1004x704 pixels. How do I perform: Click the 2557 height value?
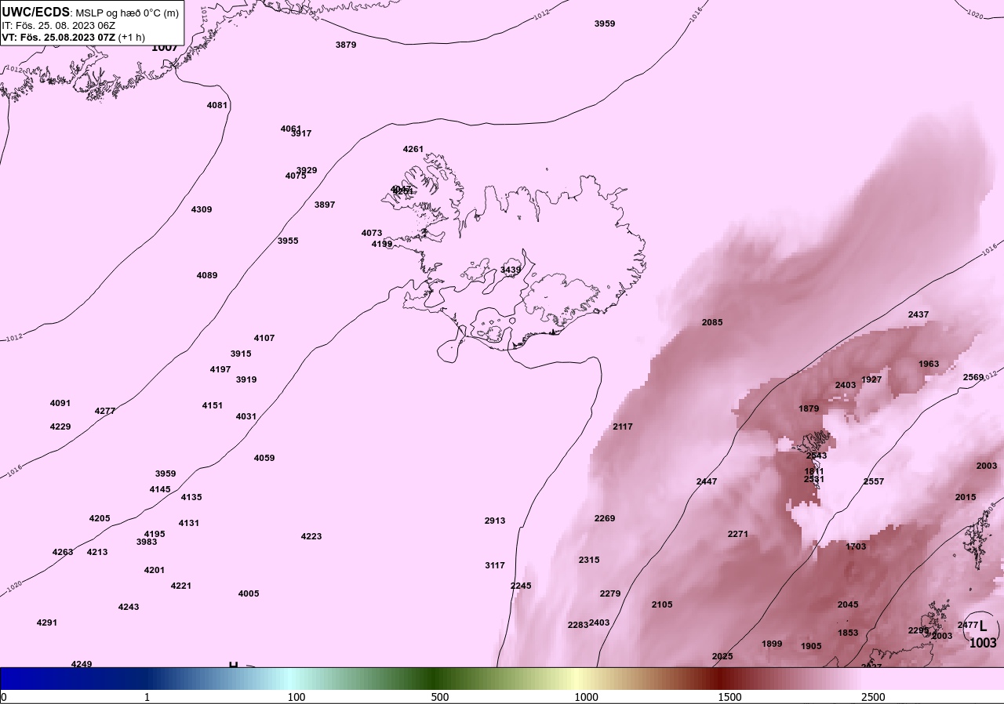point(874,481)
